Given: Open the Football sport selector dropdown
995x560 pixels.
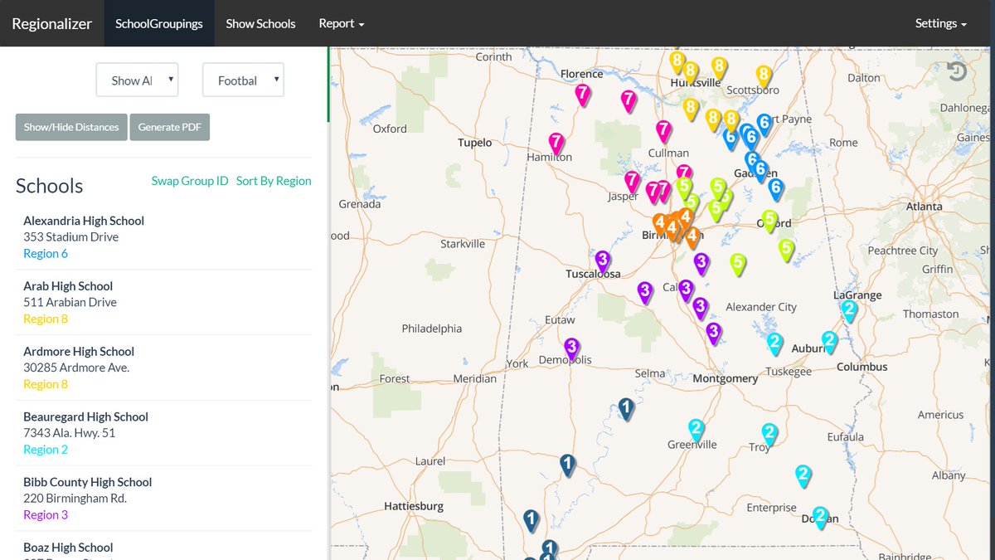Looking at the screenshot, I should coord(243,80).
